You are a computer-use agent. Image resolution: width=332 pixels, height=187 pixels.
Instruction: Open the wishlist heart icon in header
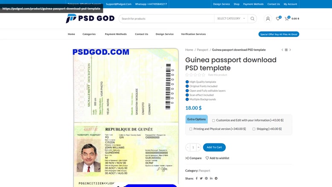pyautogui.click(x=278, y=18)
